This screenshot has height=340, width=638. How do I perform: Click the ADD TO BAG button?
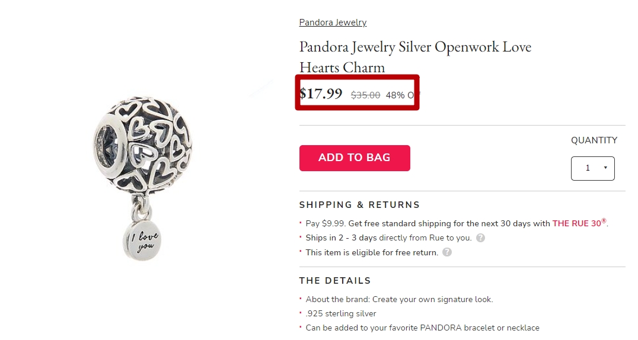pos(355,158)
